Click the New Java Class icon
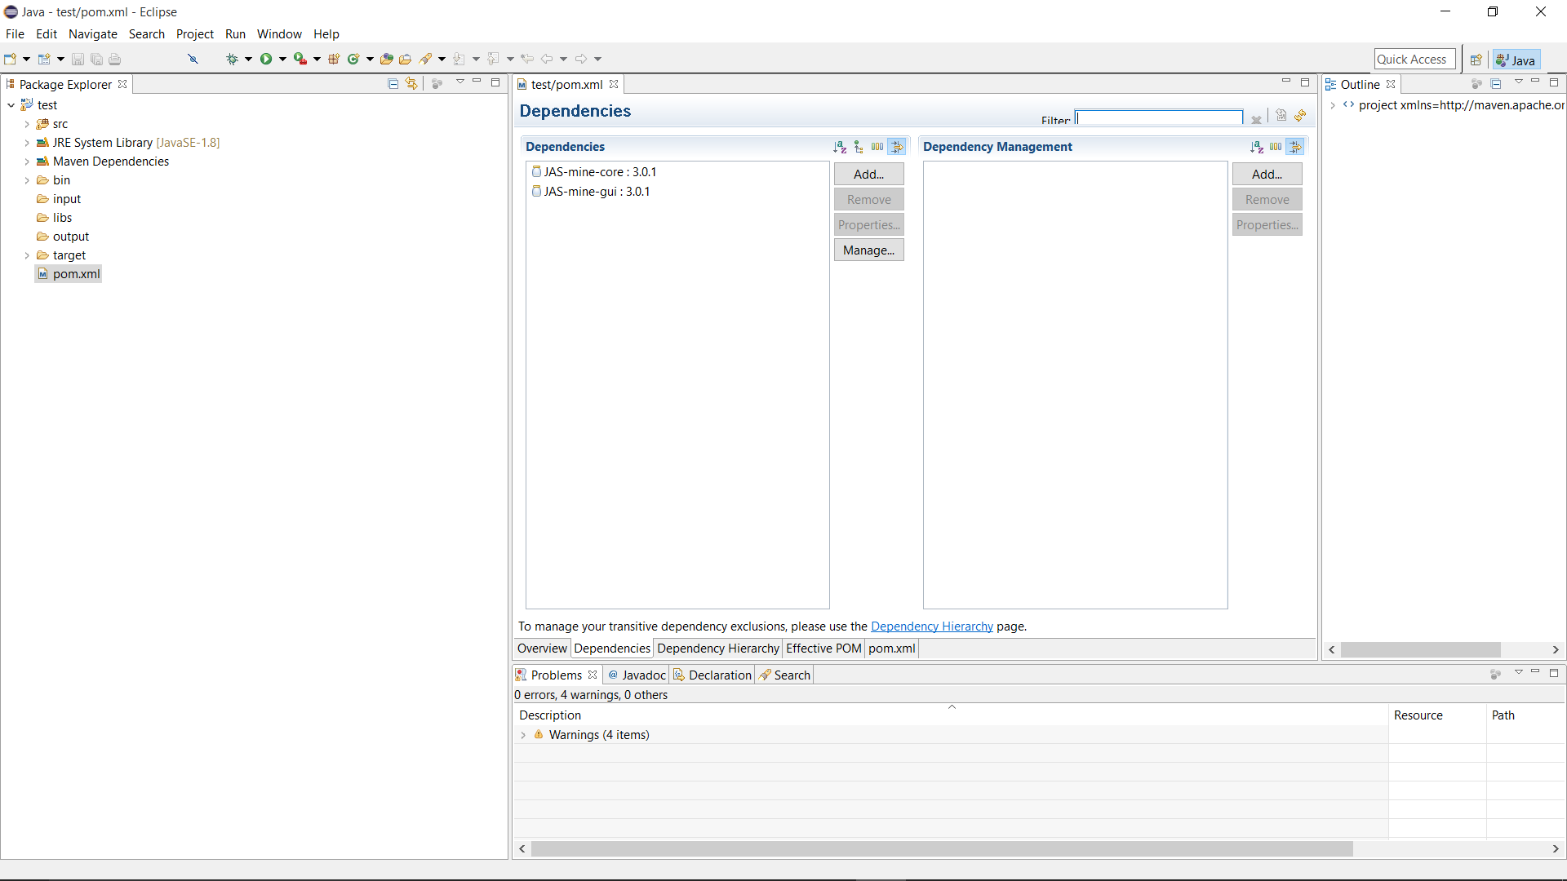This screenshot has height=881, width=1567. click(353, 59)
